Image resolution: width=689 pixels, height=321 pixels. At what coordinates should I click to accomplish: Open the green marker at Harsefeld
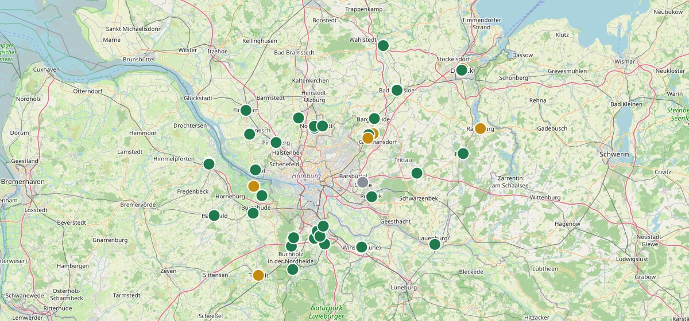point(214,216)
